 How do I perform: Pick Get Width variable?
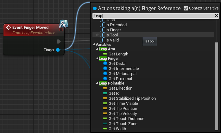coord(114,129)
